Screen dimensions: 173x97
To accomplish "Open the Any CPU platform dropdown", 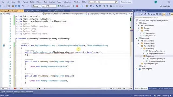I will pyautogui.click(x=49, y=6).
